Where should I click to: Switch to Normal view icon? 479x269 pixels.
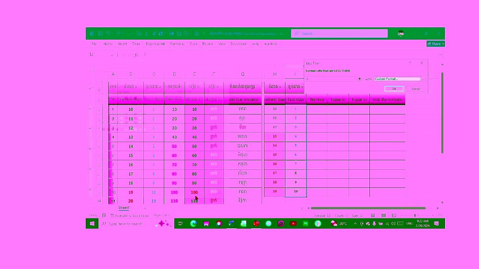tap(373, 216)
